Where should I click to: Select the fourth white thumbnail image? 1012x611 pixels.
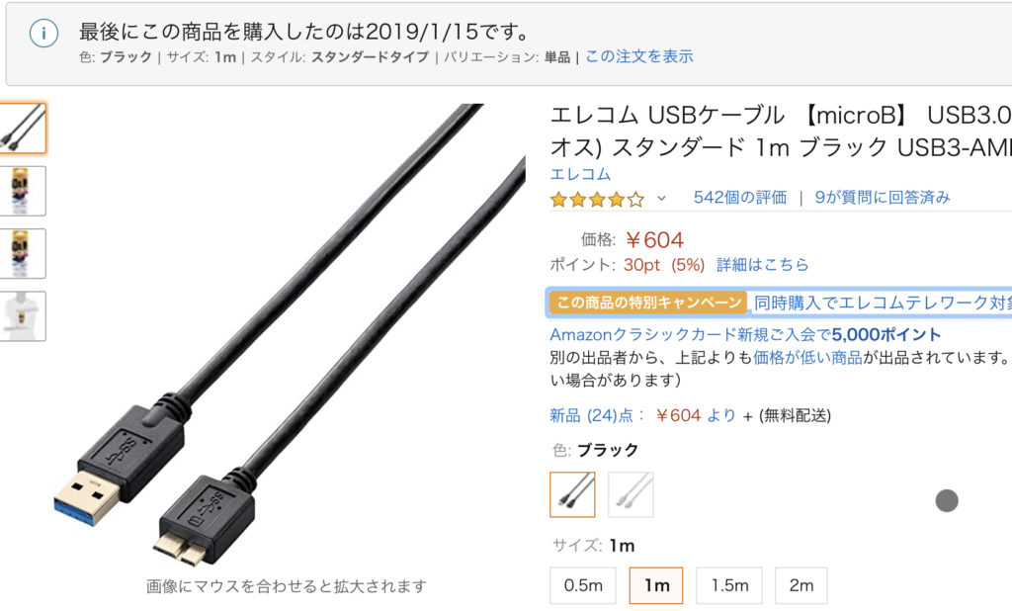click(x=23, y=315)
